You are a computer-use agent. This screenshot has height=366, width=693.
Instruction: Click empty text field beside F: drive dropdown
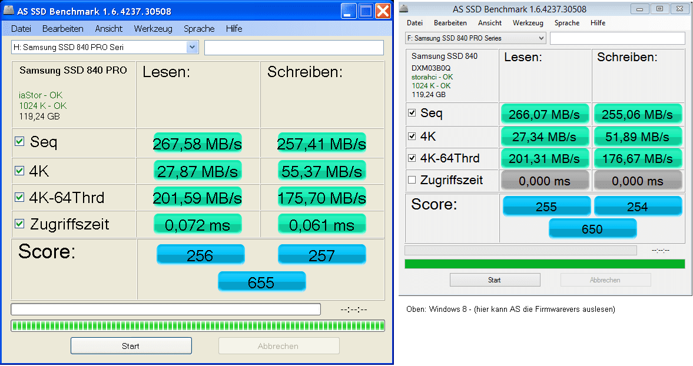point(618,38)
